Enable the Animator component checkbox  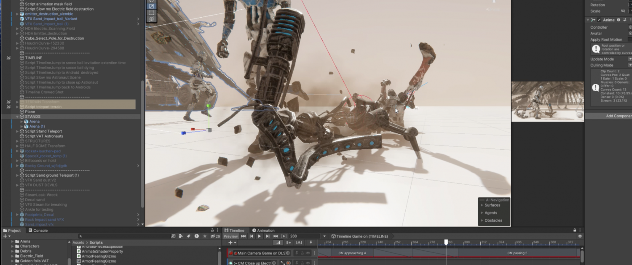tap(599, 20)
